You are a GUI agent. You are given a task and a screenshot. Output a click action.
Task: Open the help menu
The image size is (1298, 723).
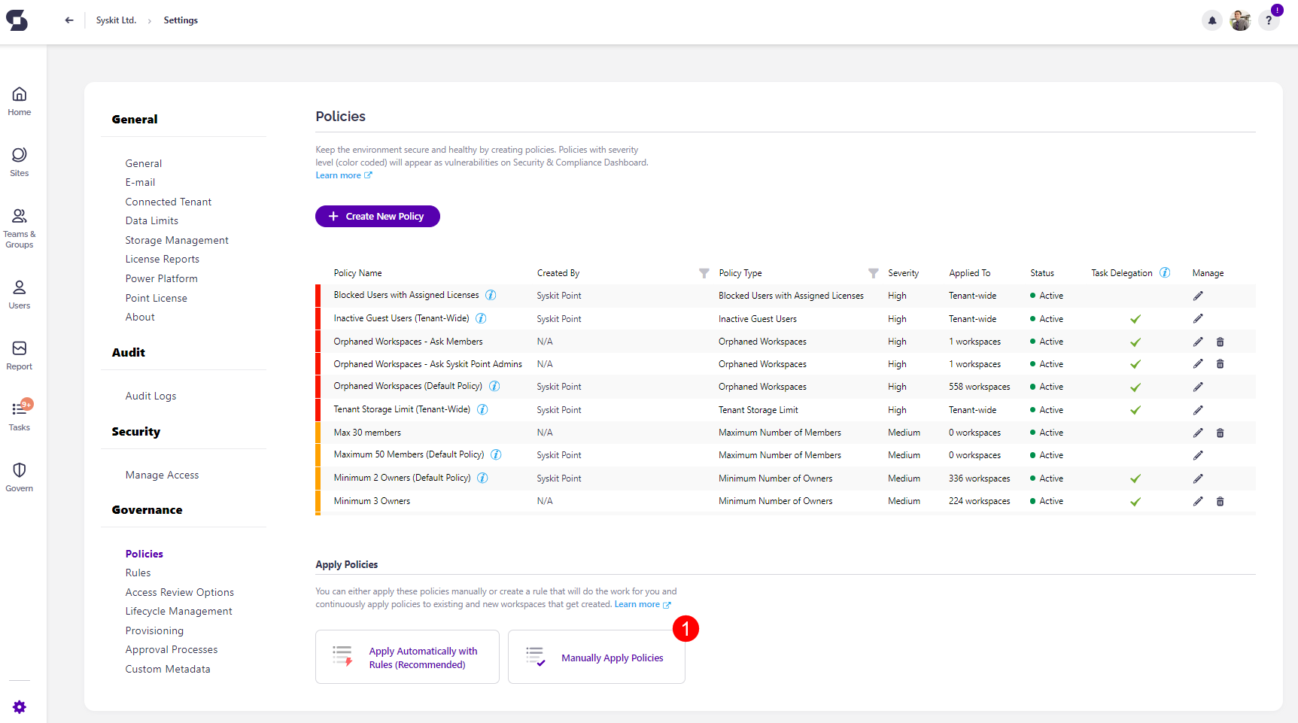[1268, 20]
